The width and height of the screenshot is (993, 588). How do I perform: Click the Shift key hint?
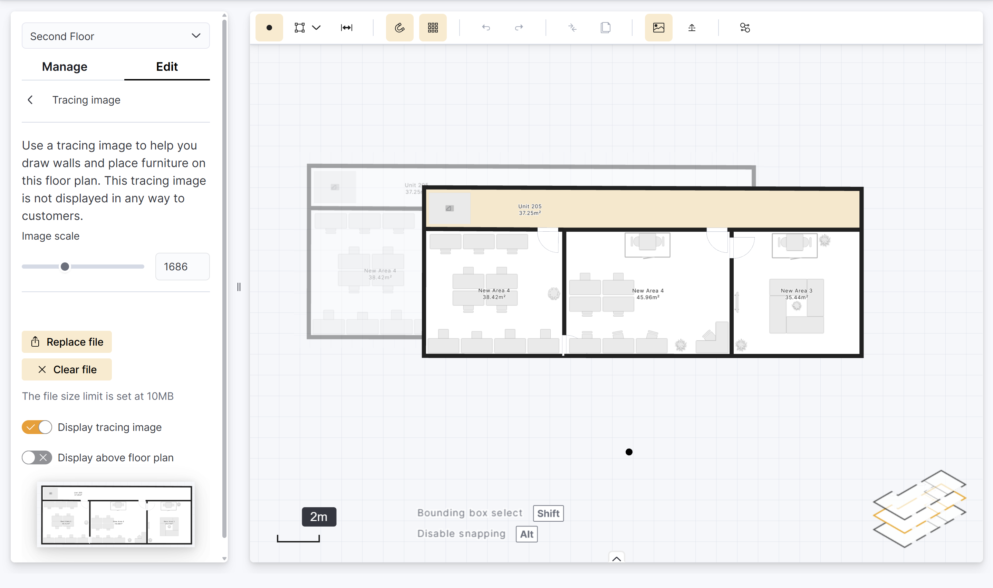point(548,513)
